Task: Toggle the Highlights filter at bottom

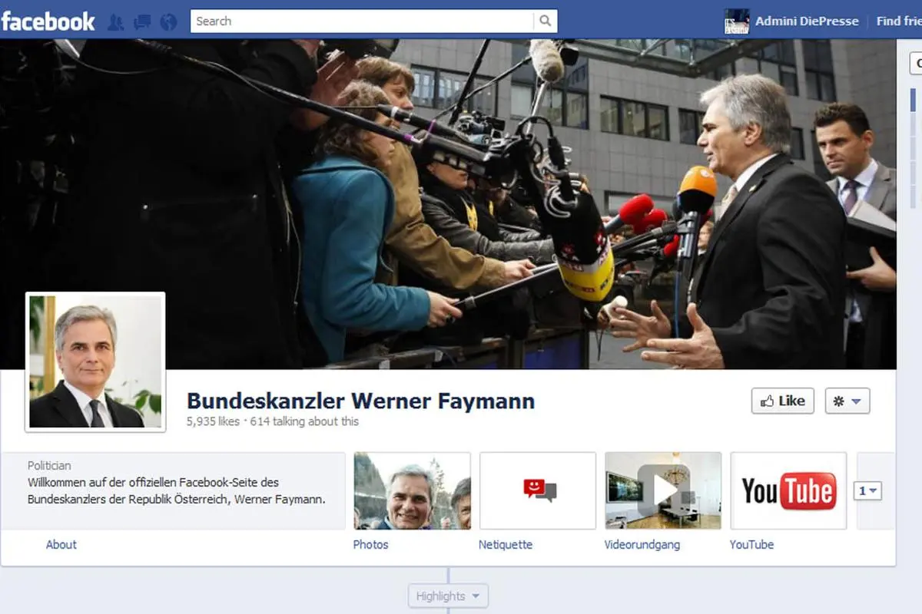Action: (x=443, y=596)
